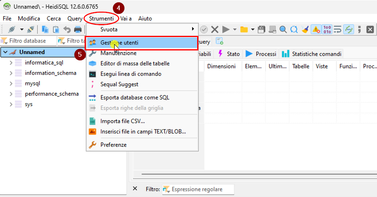
Task: Click the grey checkmark post icon
Action: (x=204, y=30)
